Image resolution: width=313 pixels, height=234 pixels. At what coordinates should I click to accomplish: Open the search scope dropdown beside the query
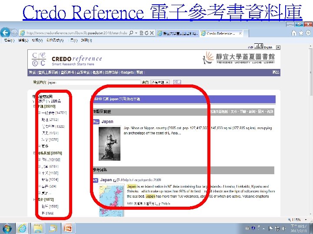pos(160,82)
